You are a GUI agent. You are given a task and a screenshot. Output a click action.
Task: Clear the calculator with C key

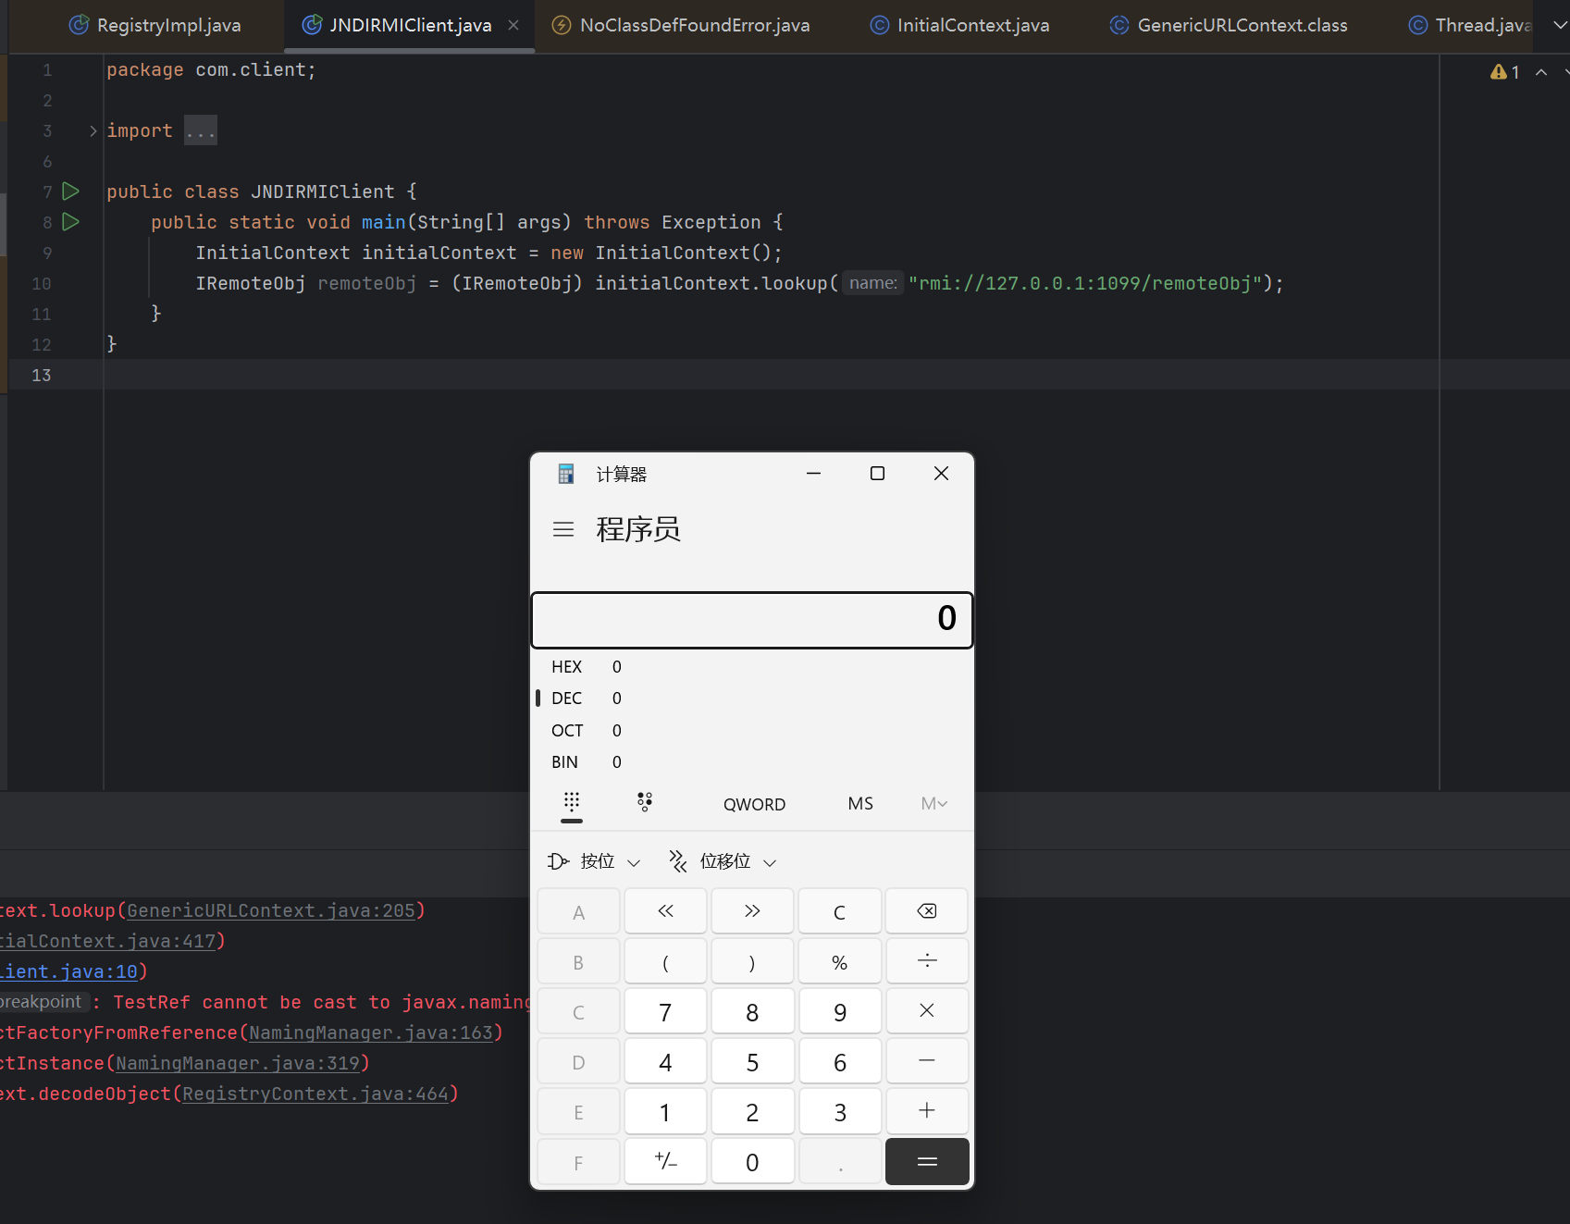[x=839, y=911]
